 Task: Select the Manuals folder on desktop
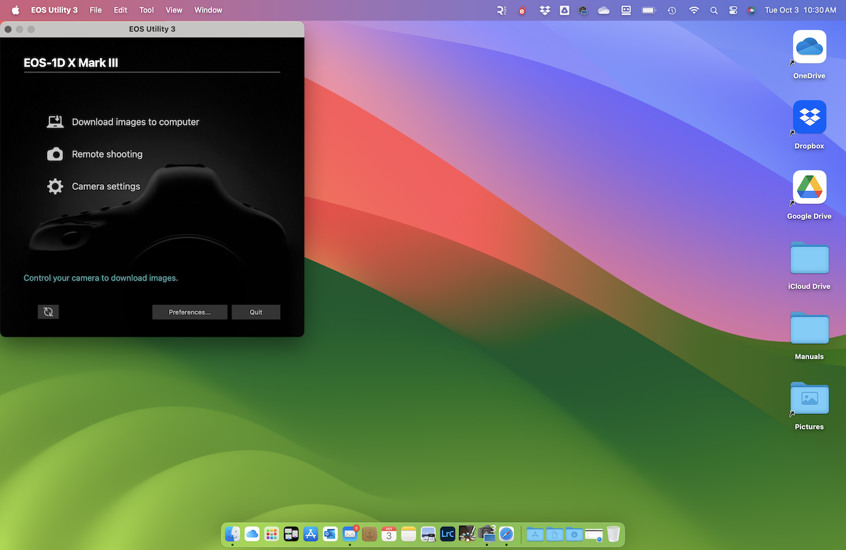coord(809,328)
